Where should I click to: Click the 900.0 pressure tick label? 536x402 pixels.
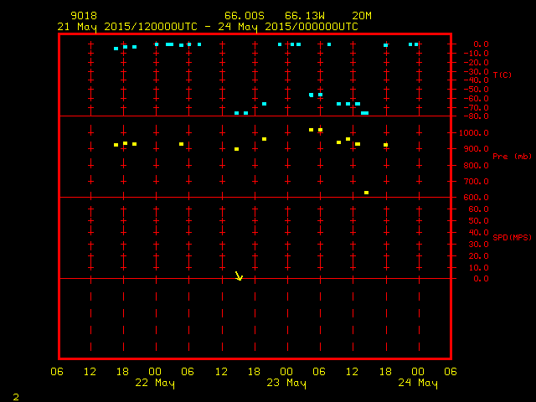[477, 149]
